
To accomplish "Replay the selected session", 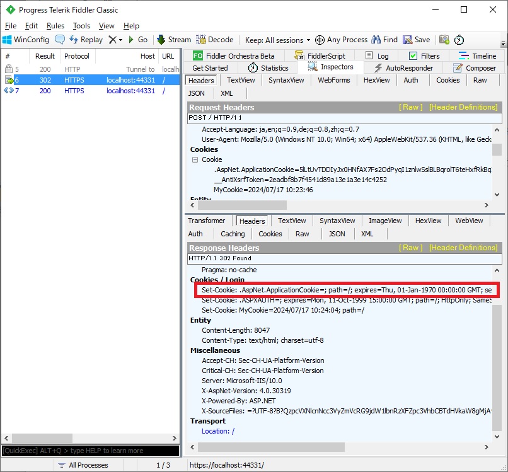I will coord(86,40).
